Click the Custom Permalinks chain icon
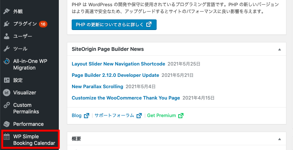 pyautogui.click(x=7, y=105)
